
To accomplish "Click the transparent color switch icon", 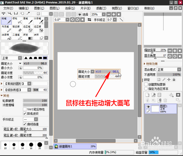I will point(38,14).
